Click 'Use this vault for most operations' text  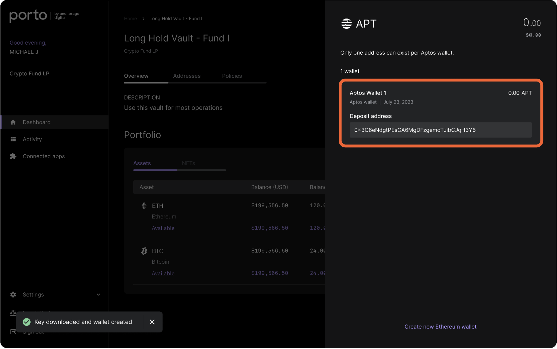173,108
